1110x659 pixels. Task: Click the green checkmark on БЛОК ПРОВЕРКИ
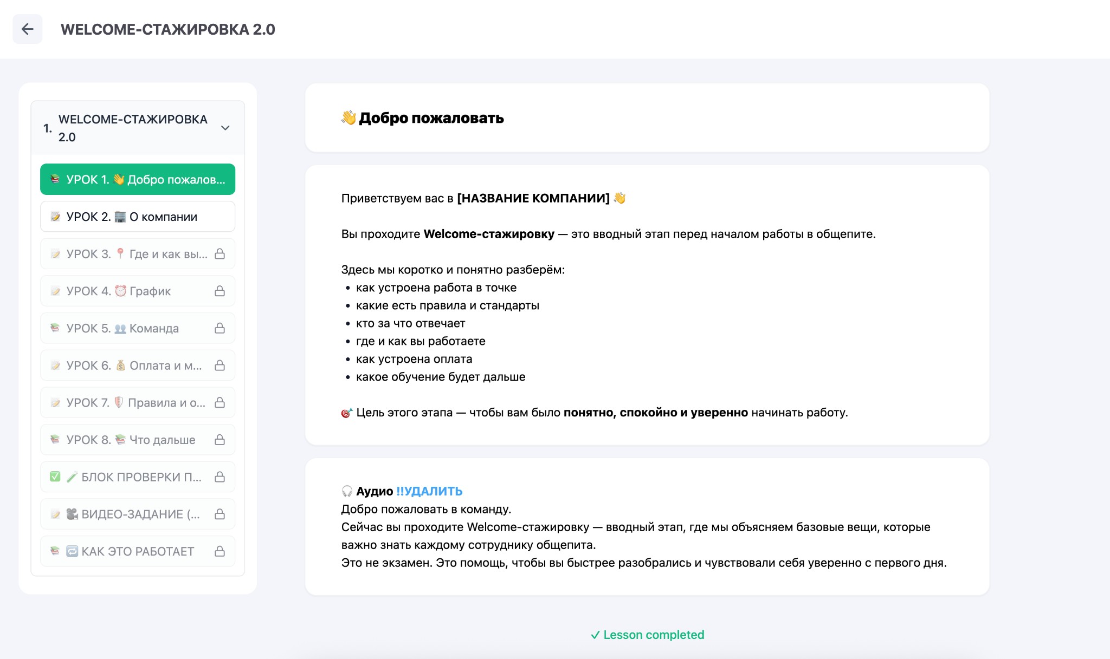[x=55, y=477]
